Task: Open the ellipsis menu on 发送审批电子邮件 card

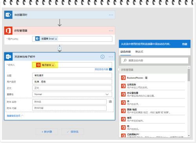Action: [x=111, y=57]
